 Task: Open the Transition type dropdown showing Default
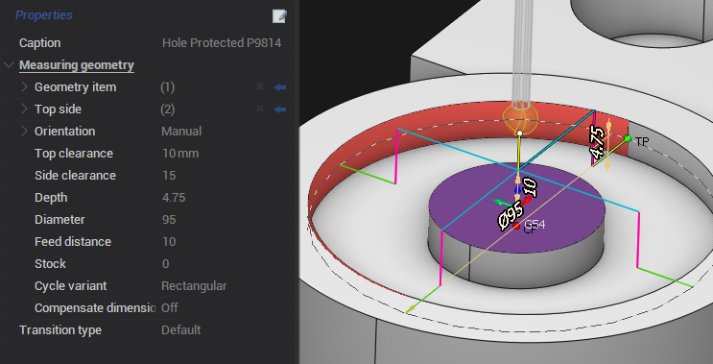coord(181,329)
